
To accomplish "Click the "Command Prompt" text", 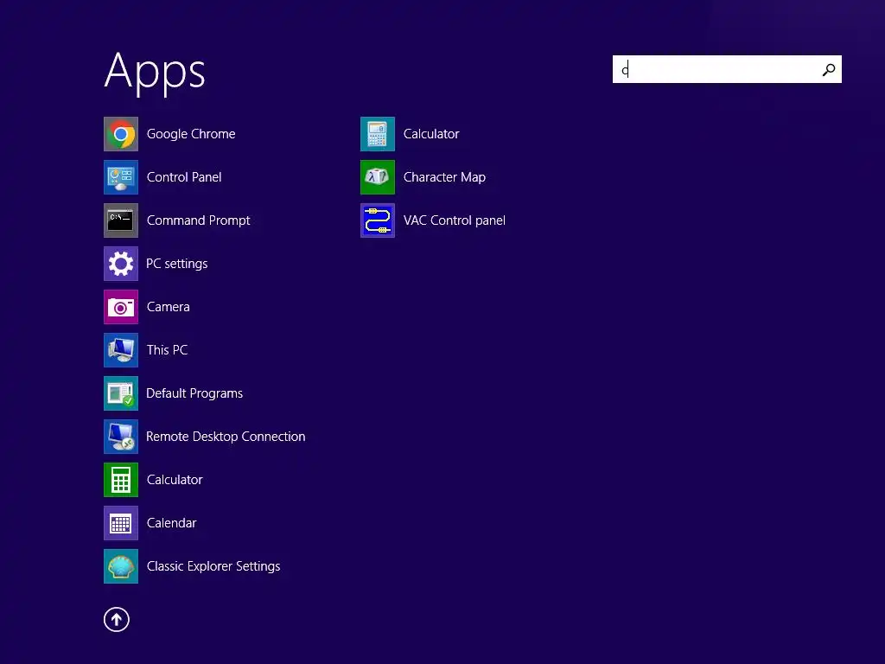I will (x=198, y=220).
